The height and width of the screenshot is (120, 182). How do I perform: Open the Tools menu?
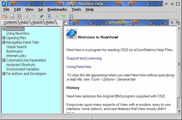76,9
